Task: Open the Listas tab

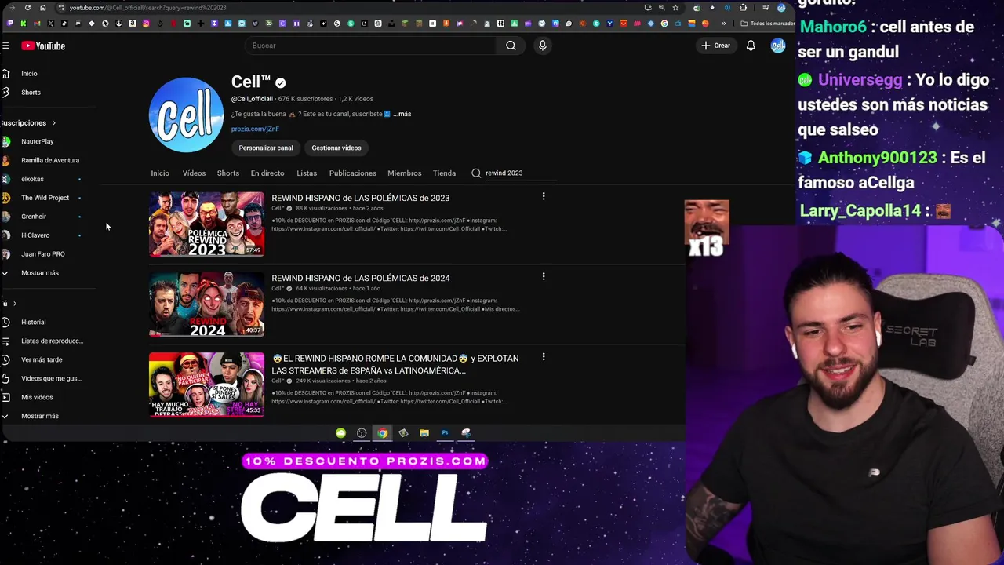Action: click(307, 173)
